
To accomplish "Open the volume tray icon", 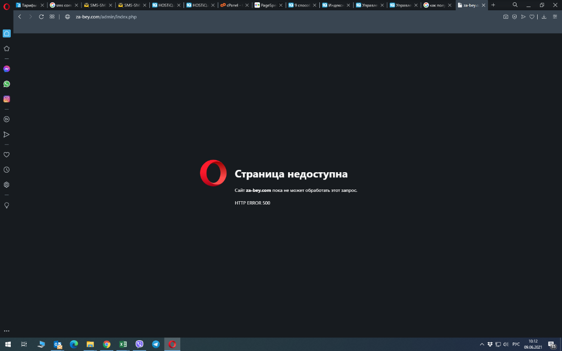I will [x=506, y=344].
